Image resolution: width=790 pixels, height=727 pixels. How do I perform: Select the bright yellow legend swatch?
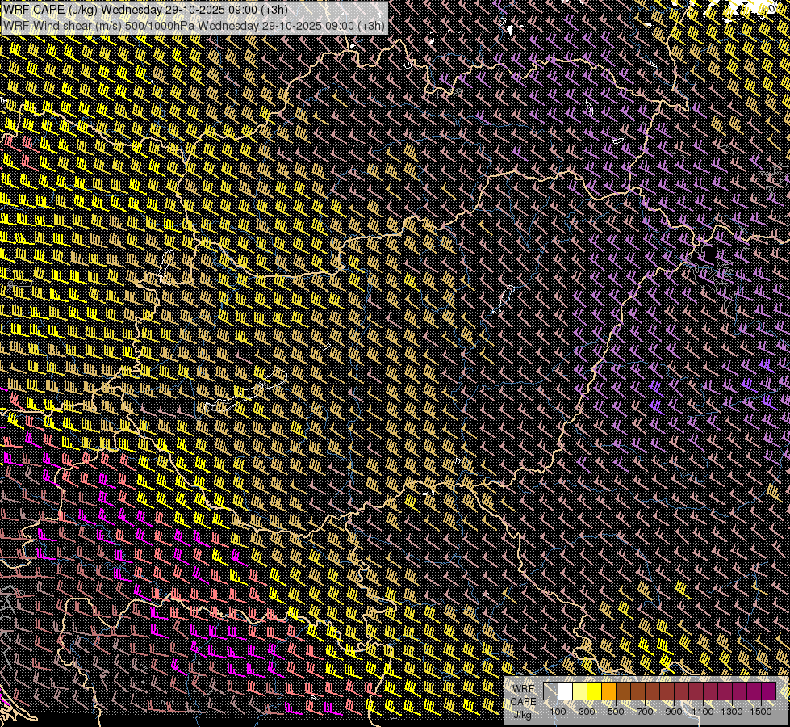coord(595,691)
